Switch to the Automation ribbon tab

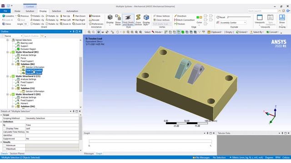pos(72,11)
